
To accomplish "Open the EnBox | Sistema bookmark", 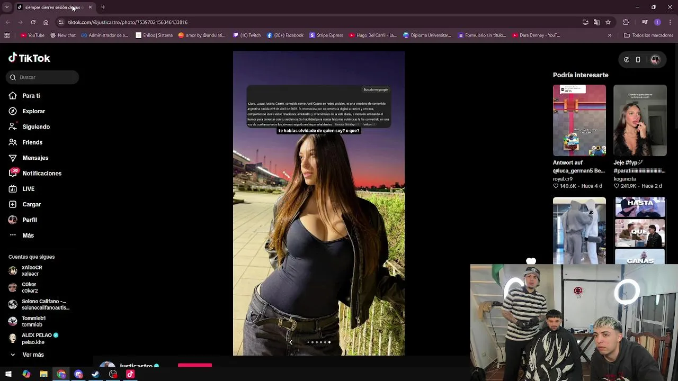I will [x=154, y=35].
